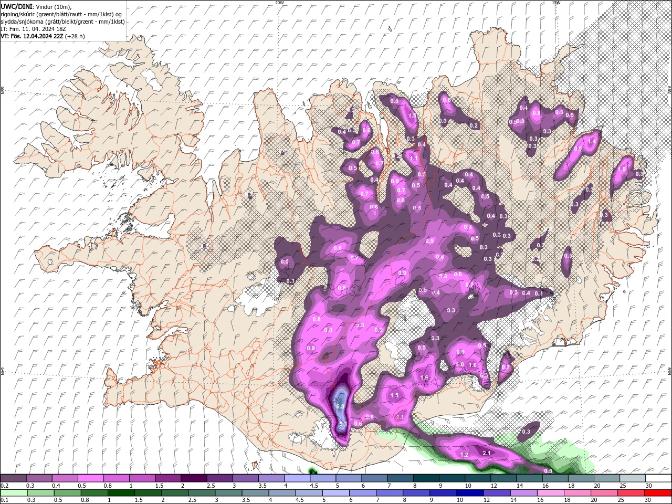Pick the 10 teal swatch in the snow scale
The width and height of the screenshot is (672, 504).
[477, 478]
